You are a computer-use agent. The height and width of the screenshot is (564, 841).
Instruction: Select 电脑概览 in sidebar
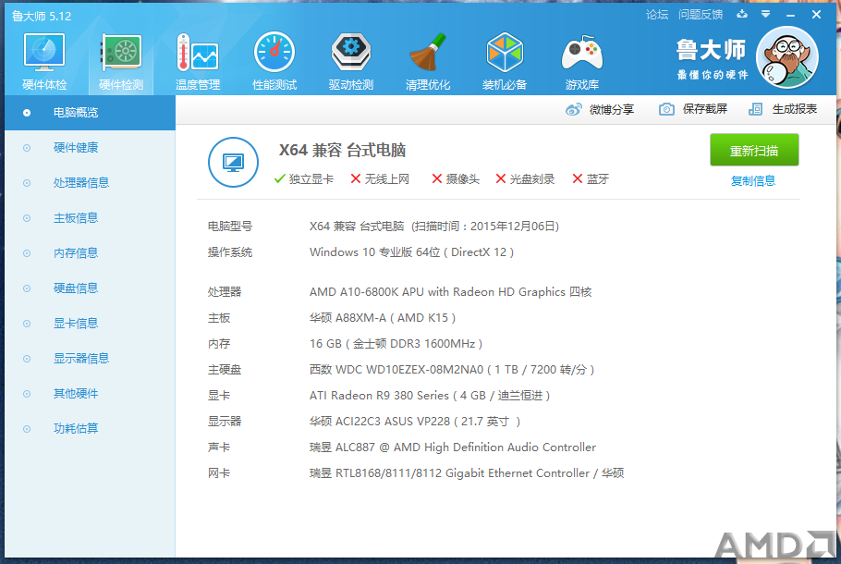(x=91, y=113)
